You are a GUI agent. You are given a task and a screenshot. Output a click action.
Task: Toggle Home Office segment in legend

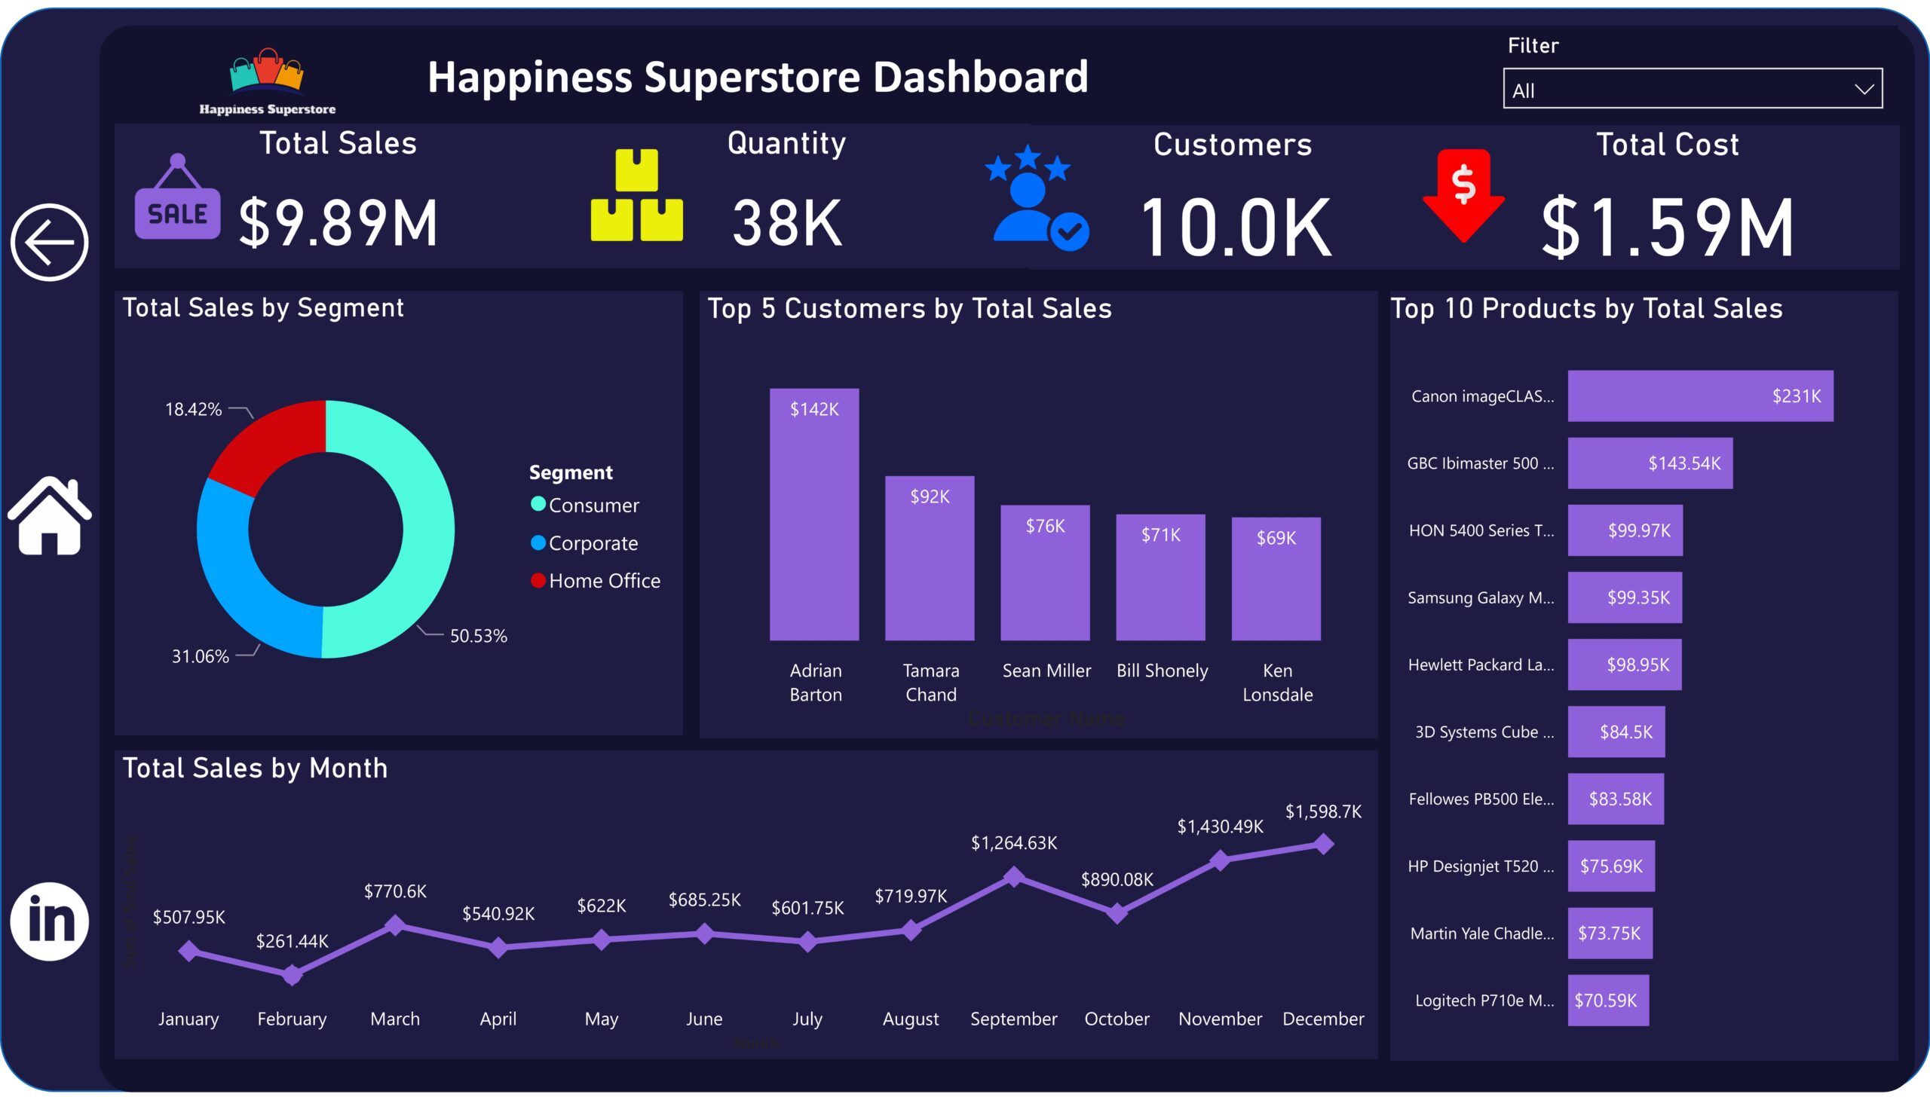tap(596, 580)
